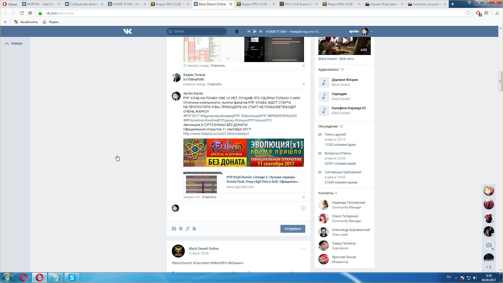This screenshot has width=503, height=283.
Task: Switch to HOMIE ft FAN tab
Action: click(x=127, y=4)
